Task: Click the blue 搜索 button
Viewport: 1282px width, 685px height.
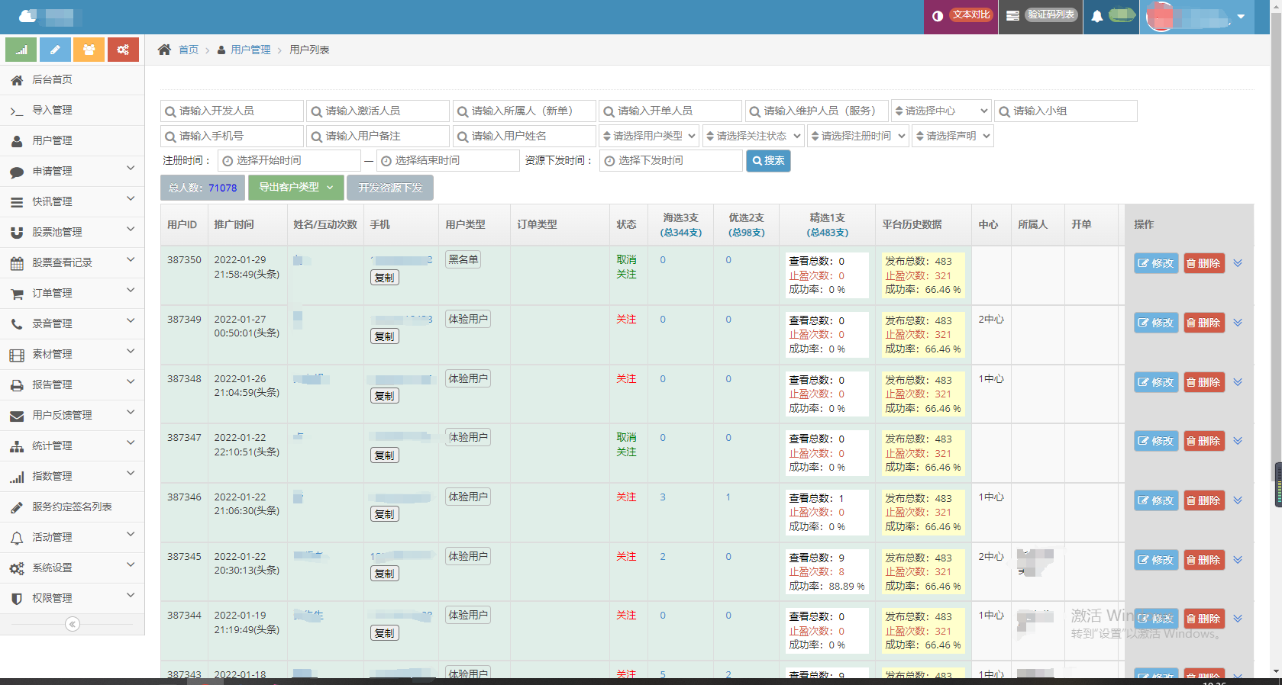Action: tap(768, 160)
